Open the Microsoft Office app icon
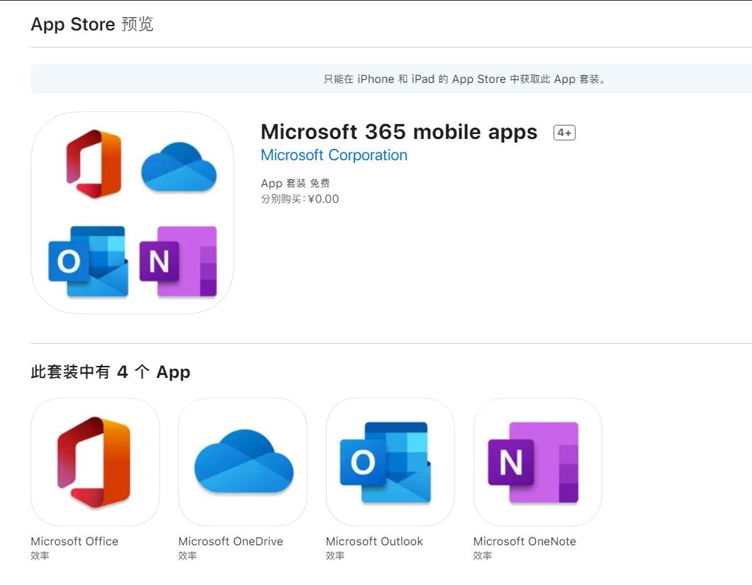The image size is (752, 585). pyautogui.click(x=95, y=464)
